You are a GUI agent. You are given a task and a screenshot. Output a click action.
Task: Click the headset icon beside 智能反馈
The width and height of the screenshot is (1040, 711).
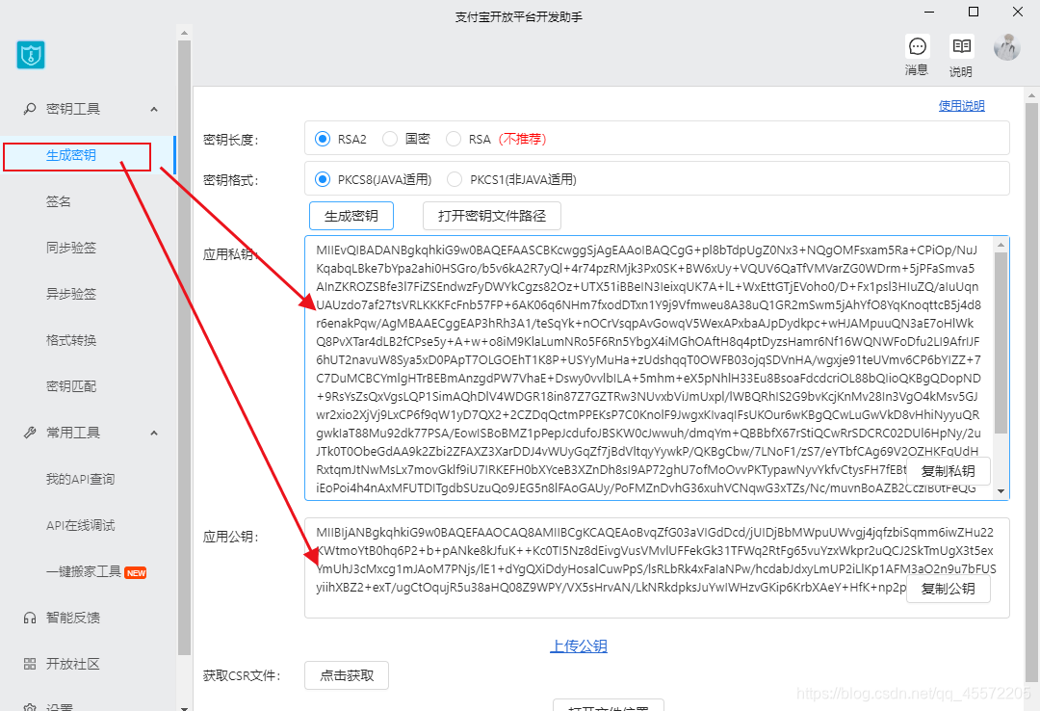click(x=30, y=619)
